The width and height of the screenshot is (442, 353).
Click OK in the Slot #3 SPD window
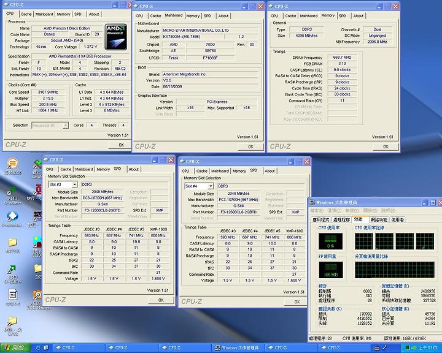[161, 300]
